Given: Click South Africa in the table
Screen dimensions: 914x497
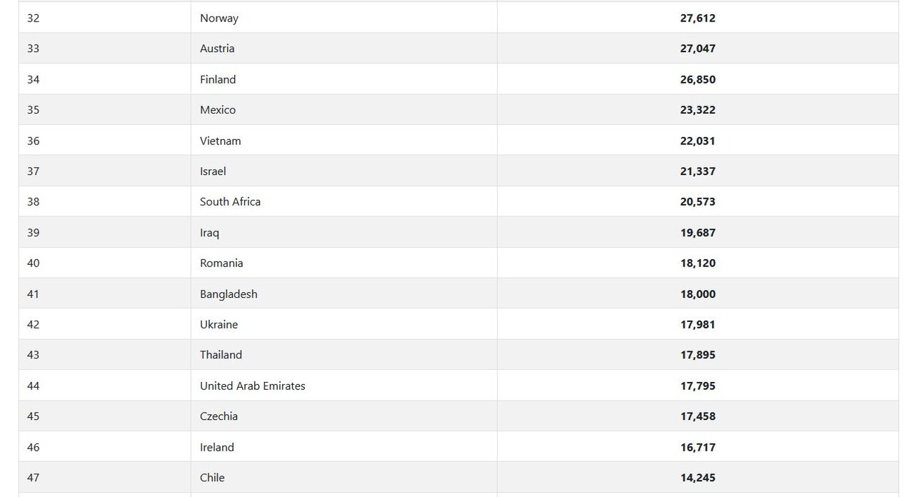Looking at the screenshot, I should [x=230, y=202].
